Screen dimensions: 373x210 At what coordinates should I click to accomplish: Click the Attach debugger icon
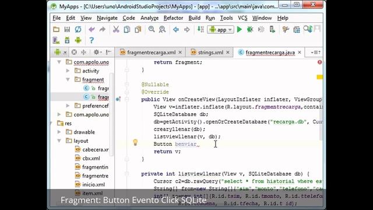272,30
